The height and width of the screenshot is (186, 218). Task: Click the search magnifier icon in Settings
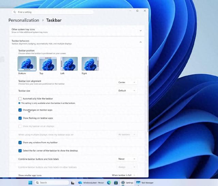tap(15, 12)
